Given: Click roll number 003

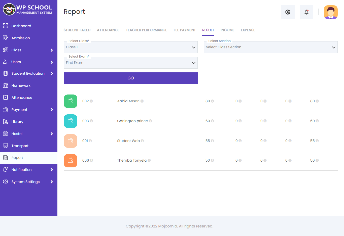Looking at the screenshot, I should 85,121.
